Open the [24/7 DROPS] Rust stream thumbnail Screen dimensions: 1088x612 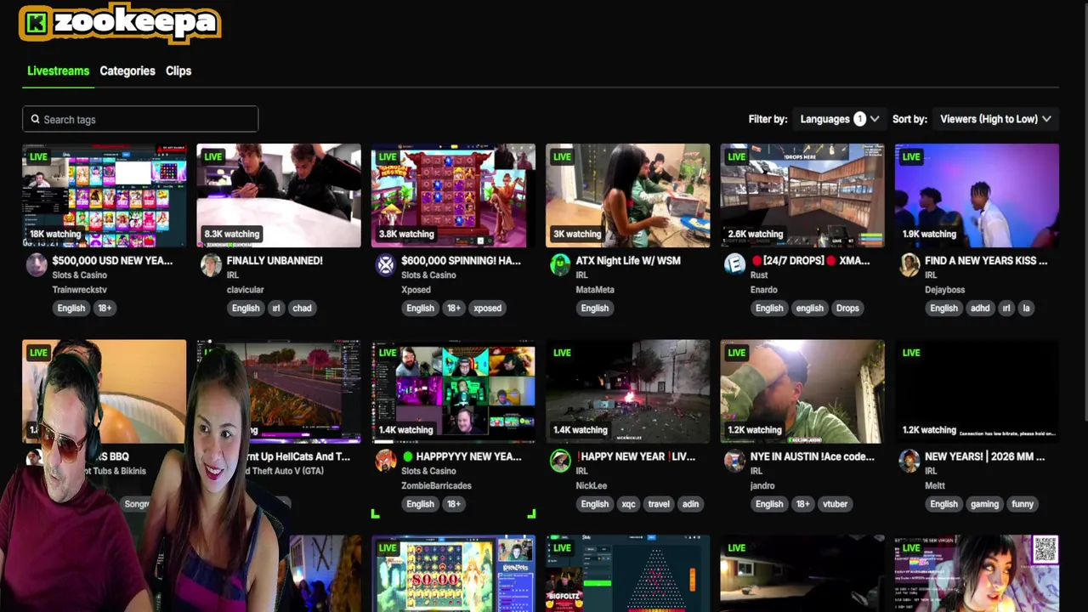802,195
